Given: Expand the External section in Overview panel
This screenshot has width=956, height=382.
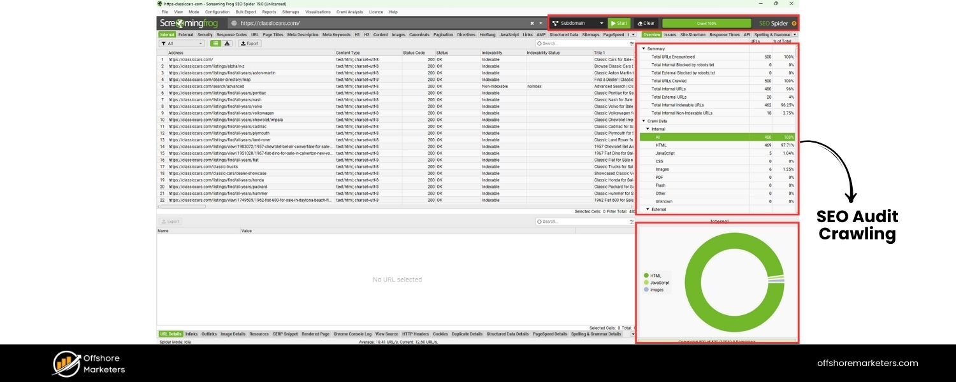Looking at the screenshot, I should point(647,209).
